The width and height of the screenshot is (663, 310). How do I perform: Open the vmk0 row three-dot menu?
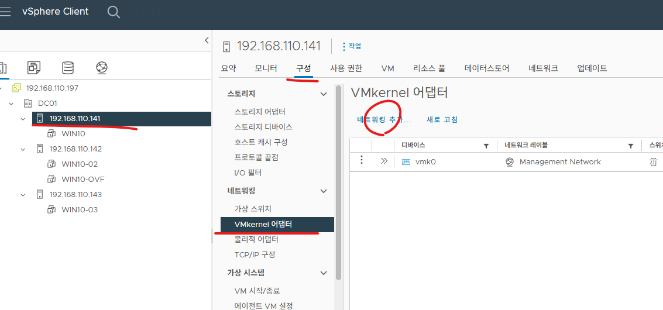[x=362, y=161]
